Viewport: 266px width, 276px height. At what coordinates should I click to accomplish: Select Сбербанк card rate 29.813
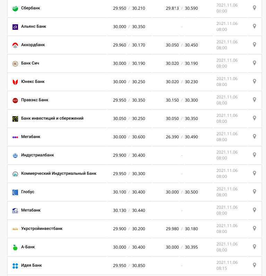click(172, 8)
